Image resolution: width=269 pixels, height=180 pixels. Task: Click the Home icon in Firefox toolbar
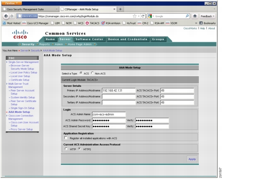(x=195, y=16)
